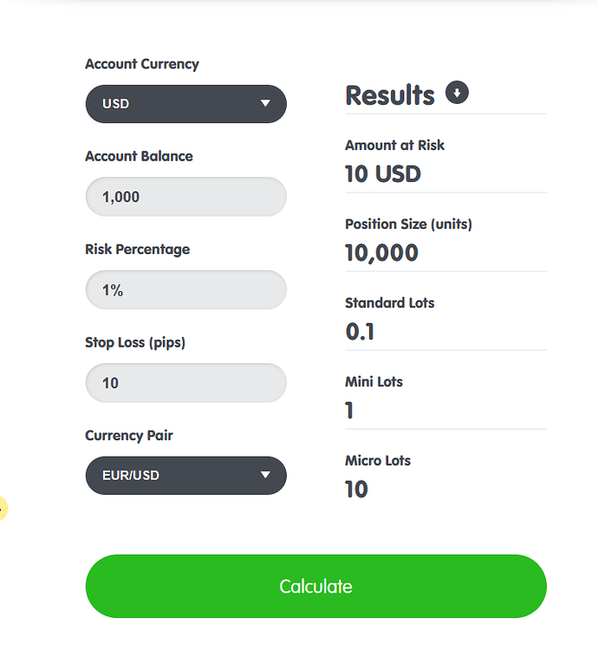
Task: Click the Account Balance input field
Action: pos(186,197)
